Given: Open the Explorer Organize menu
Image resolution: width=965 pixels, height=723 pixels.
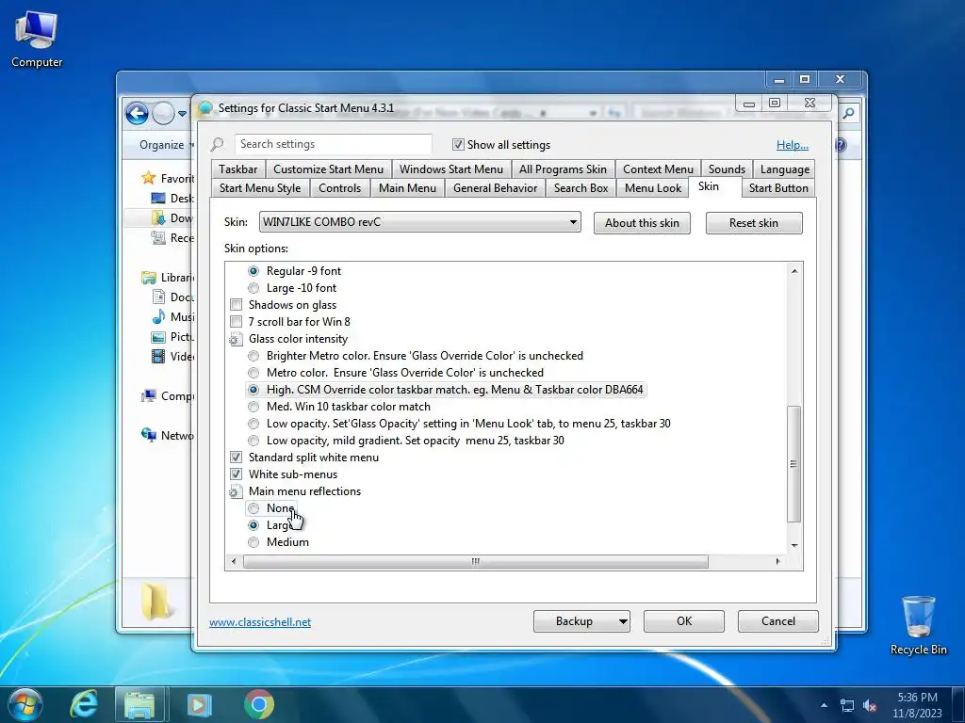Looking at the screenshot, I should click(166, 145).
